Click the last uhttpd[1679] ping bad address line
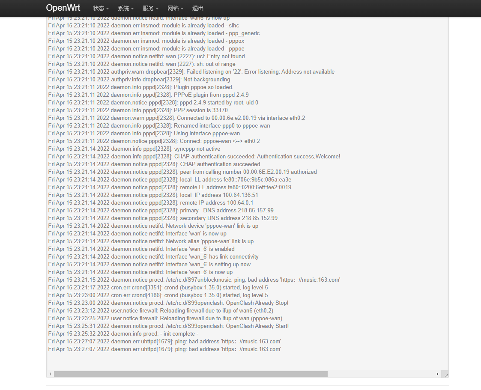 click(165, 349)
